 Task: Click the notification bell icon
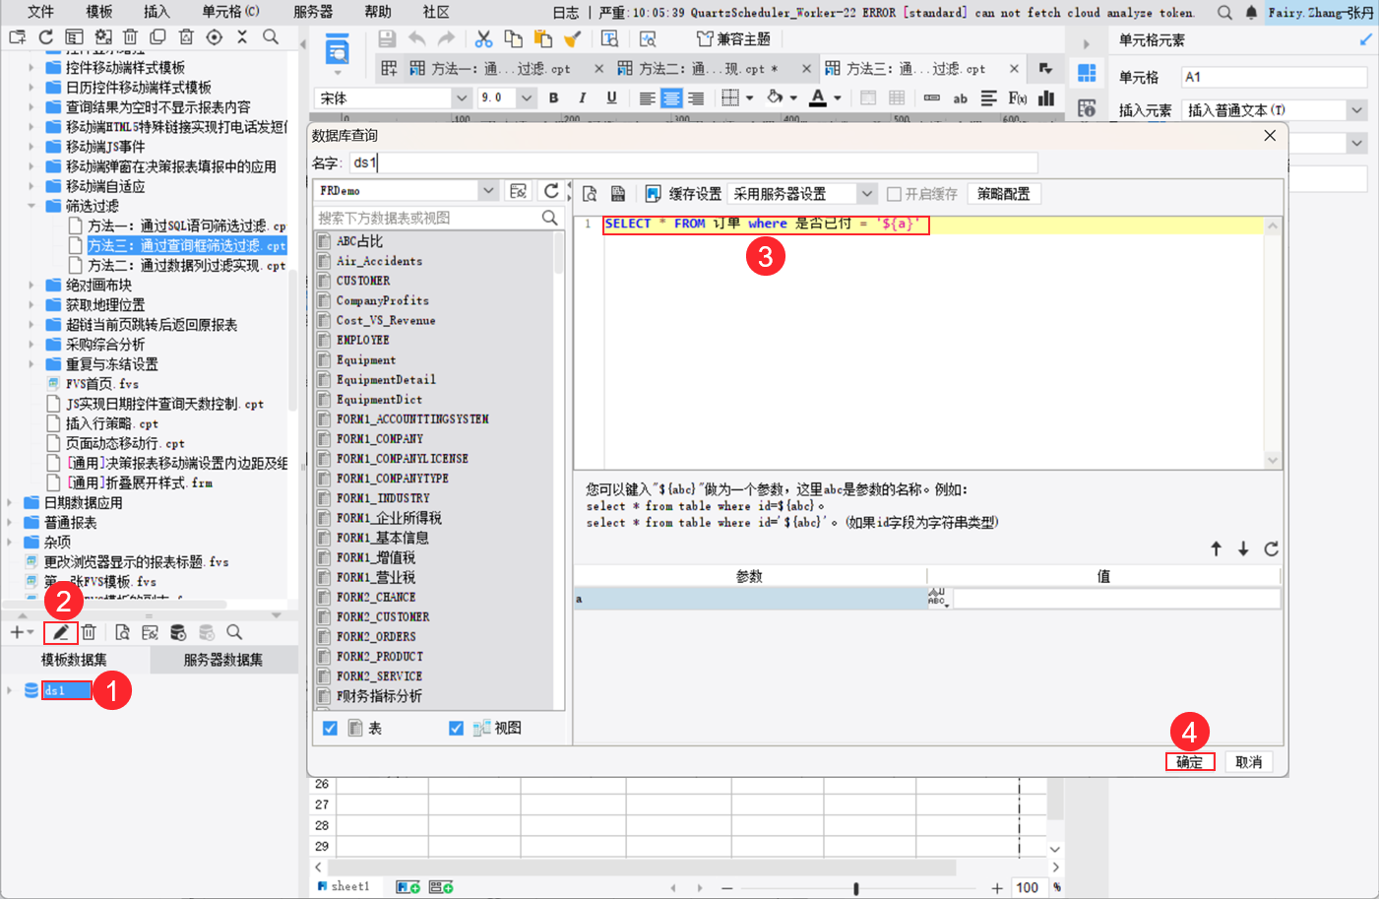[x=1251, y=12]
